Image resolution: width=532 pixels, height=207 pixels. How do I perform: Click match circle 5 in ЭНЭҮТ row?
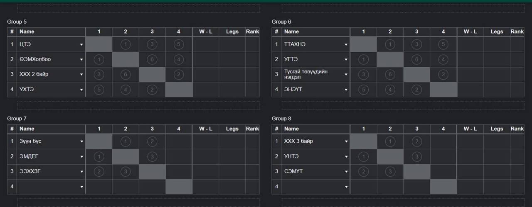tap(363, 90)
